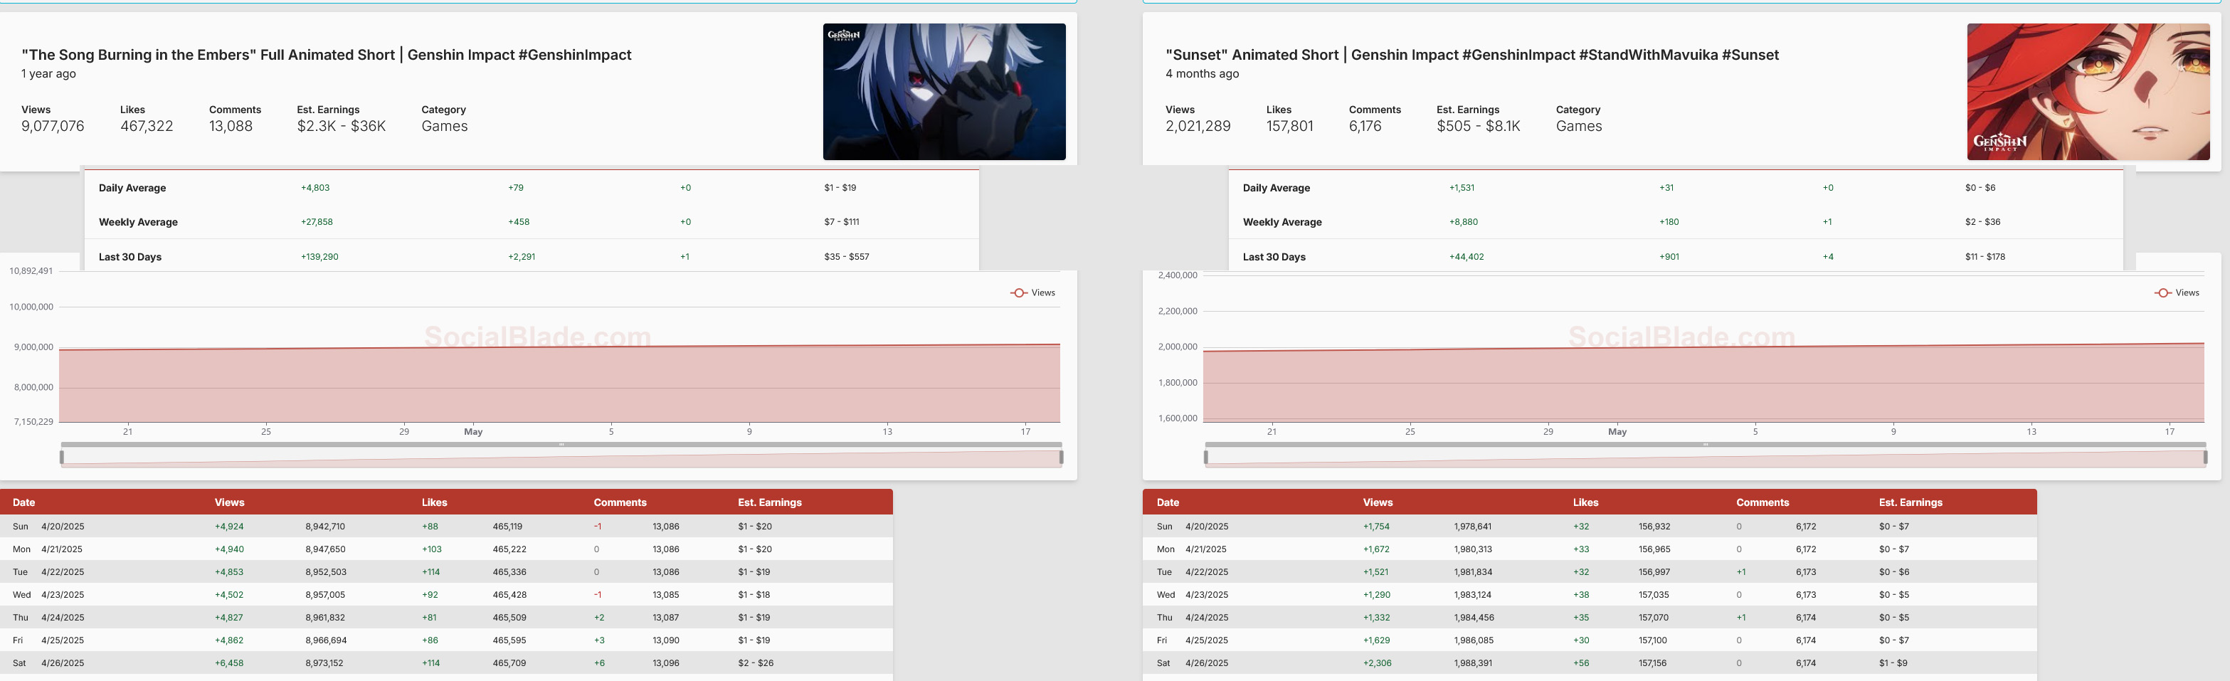
Task: Grab the left range handle under Sunset chart
Action: coord(1206,456)
